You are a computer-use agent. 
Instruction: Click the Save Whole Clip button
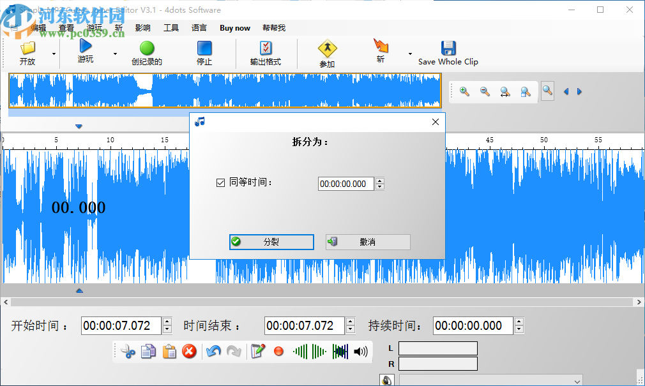(448, 54)
